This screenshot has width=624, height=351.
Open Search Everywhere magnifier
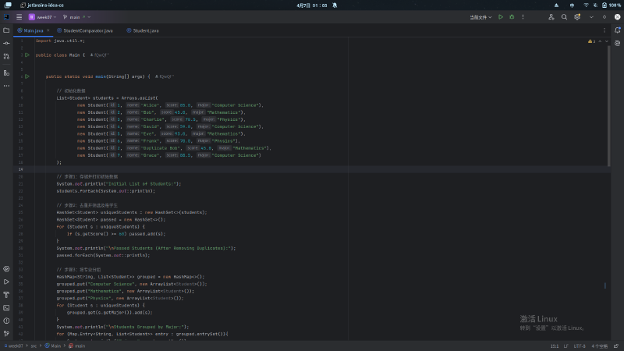pyautogui.click(x=564, y=17)
